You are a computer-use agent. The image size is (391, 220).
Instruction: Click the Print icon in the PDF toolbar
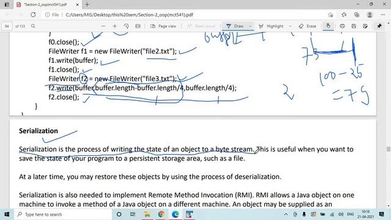coord(342,26)
